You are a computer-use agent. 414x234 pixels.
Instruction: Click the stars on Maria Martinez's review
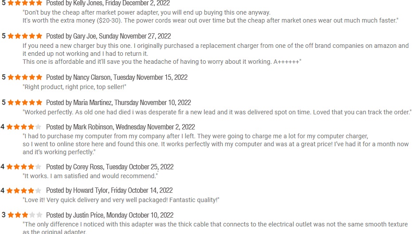pyautogui.click(x=25, y=102)
